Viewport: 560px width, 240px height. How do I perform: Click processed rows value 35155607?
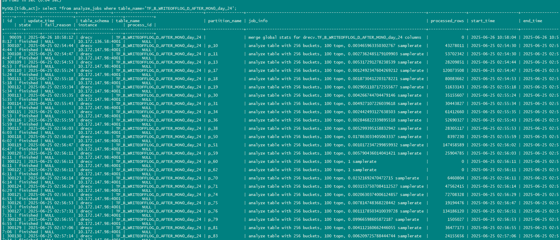pyautogui.click(x=454, y=95)
